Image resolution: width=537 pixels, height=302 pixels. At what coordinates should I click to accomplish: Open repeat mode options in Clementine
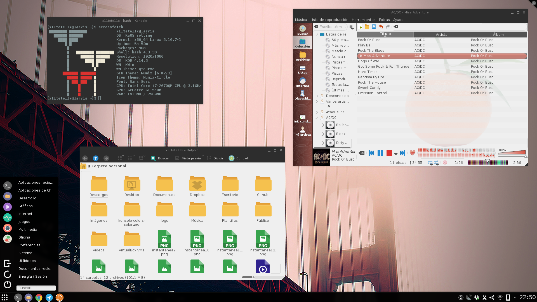click(x=431, y=163)
